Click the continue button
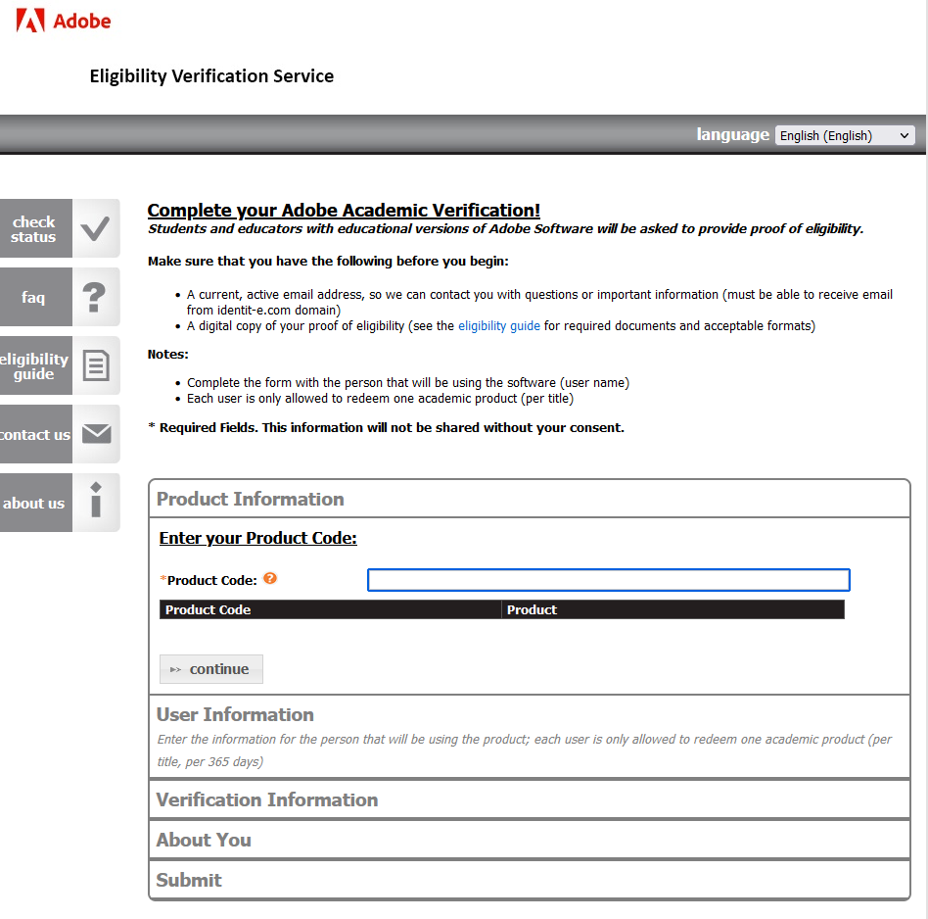The image size is (928, 919). 211,669
